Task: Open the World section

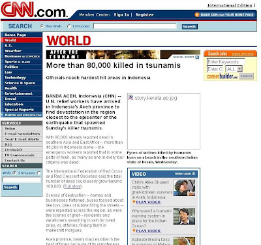Action: pyautogui.click(x=22, y=40)
